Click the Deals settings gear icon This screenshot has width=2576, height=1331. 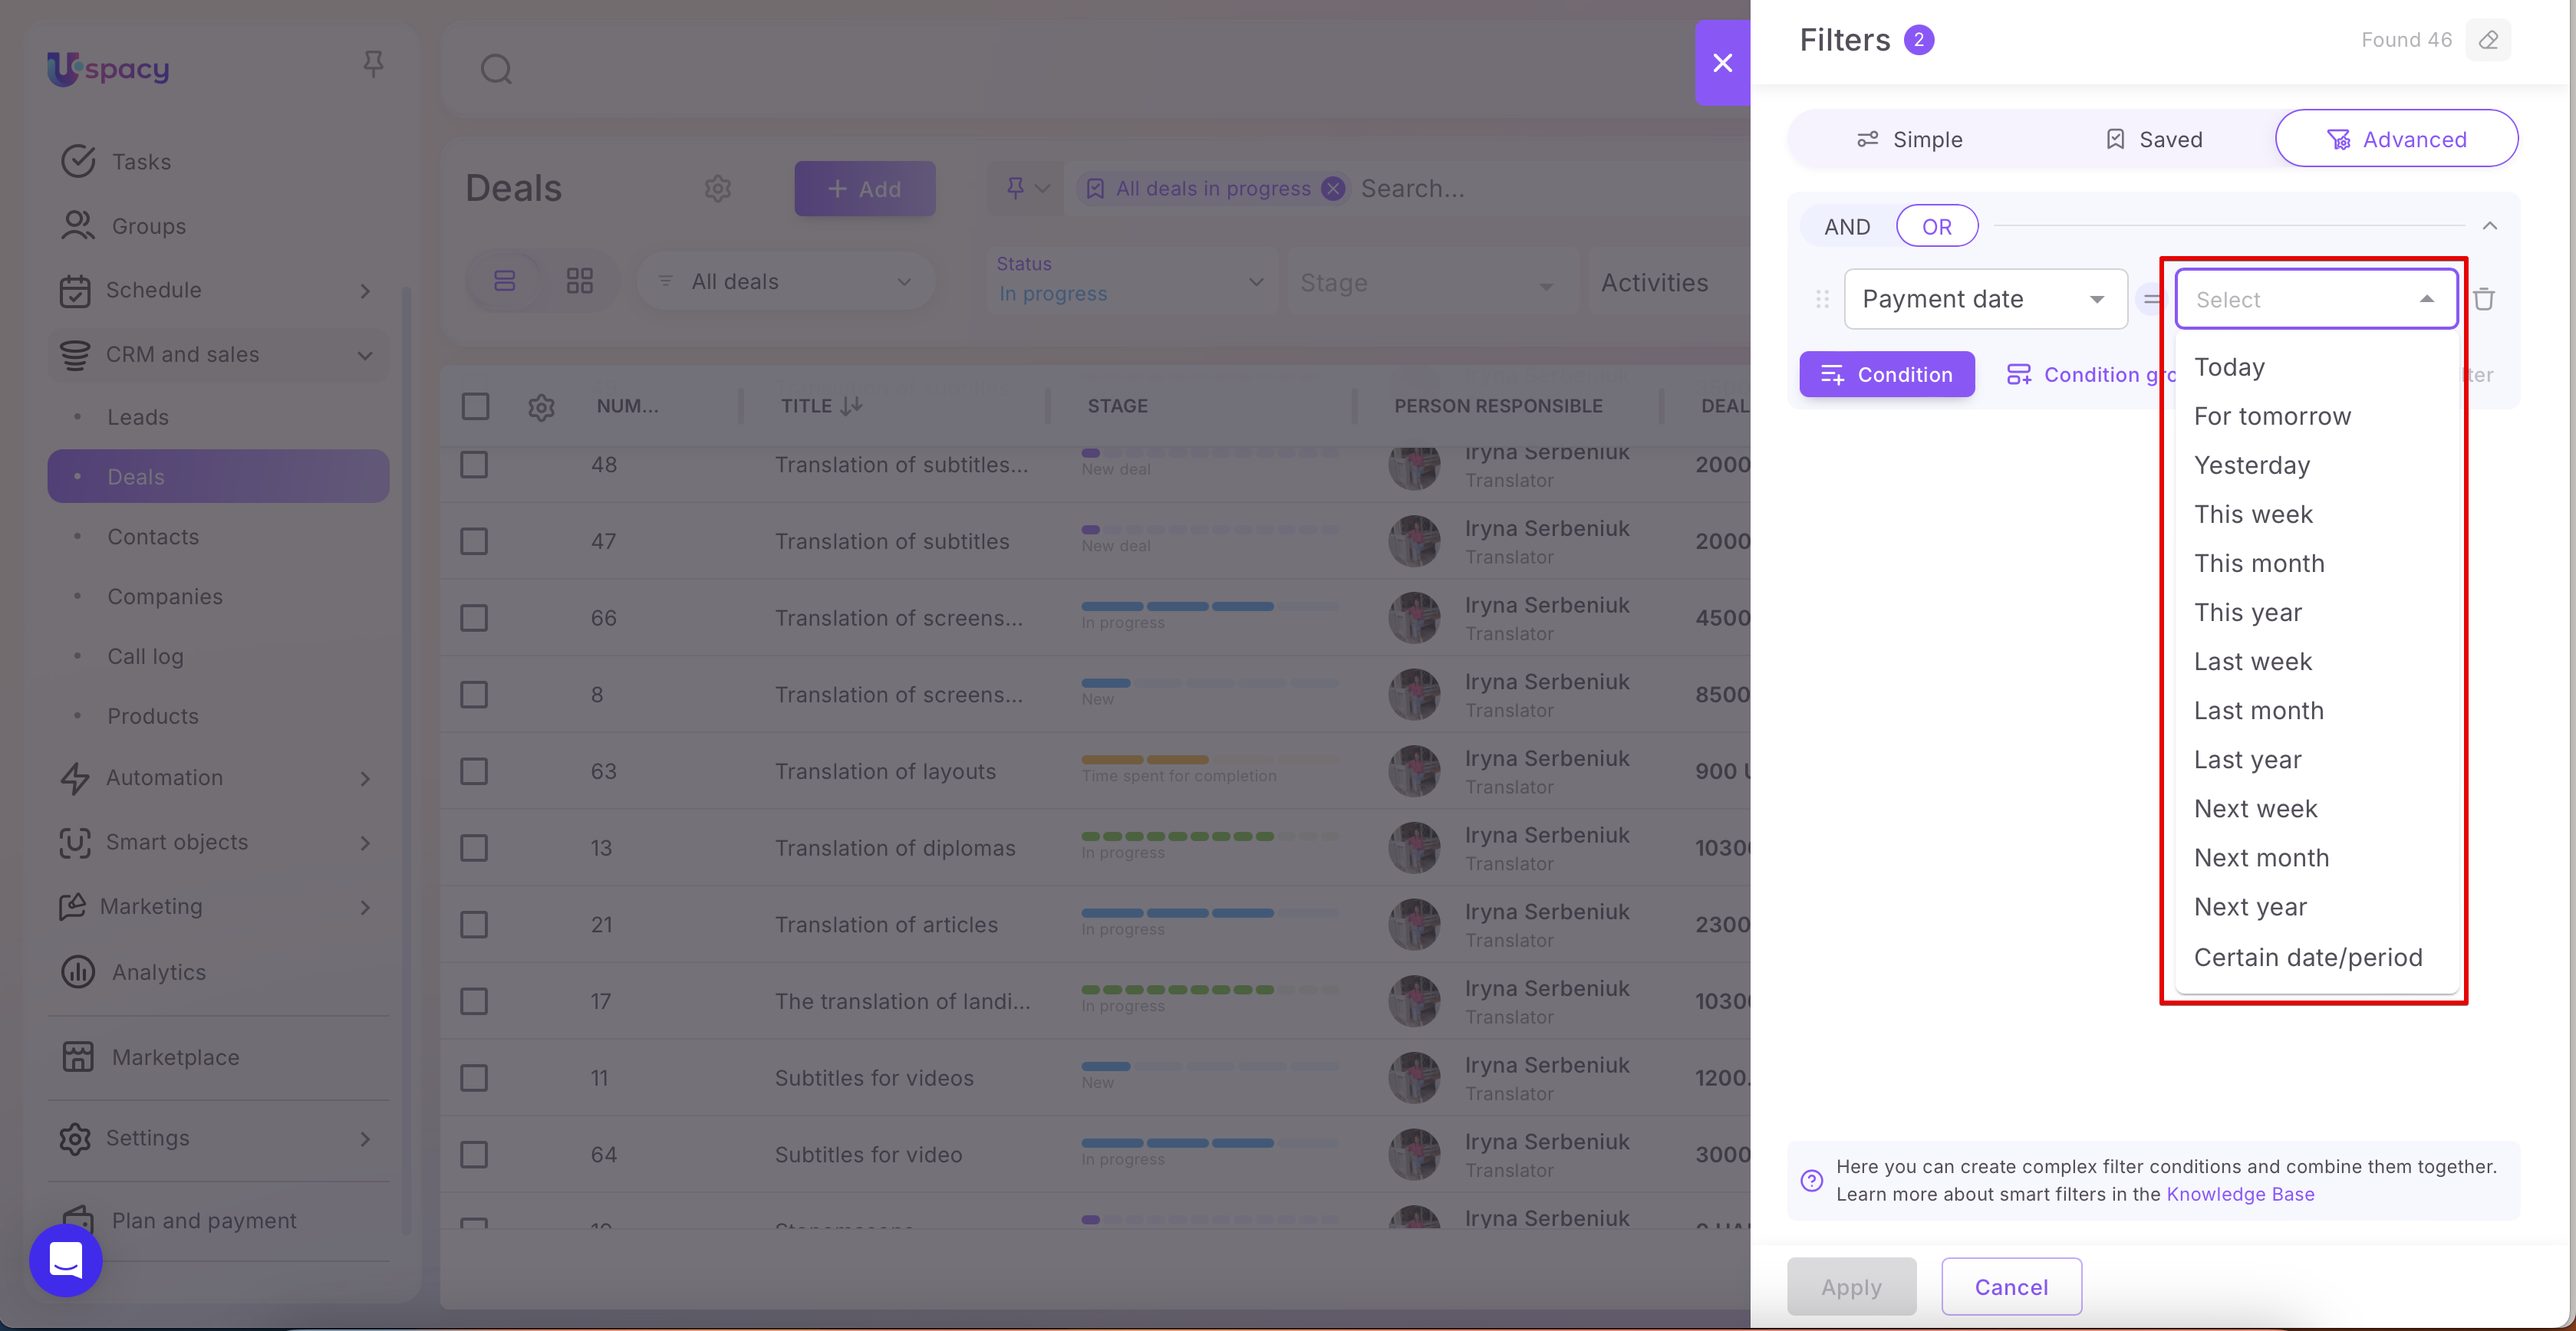[718, 188]
